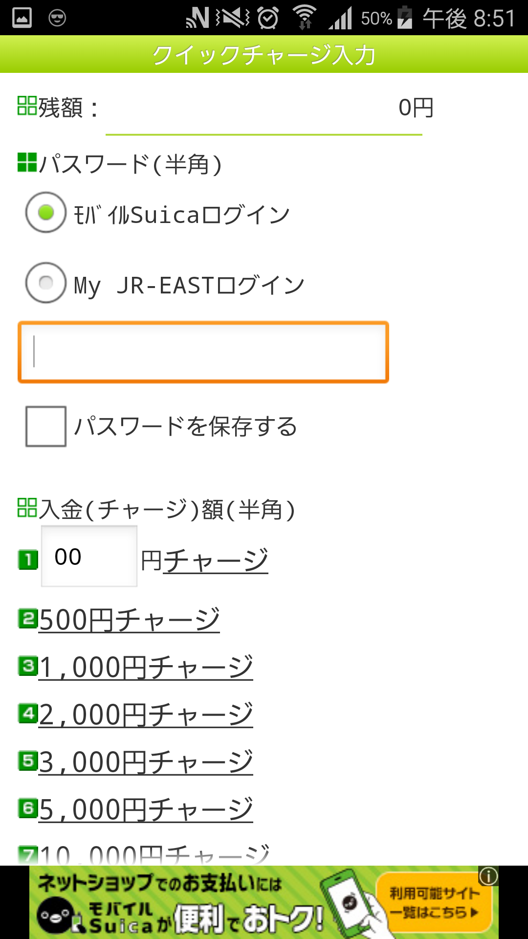Check the パスワードを保存する checkbox

coord(46,426)
